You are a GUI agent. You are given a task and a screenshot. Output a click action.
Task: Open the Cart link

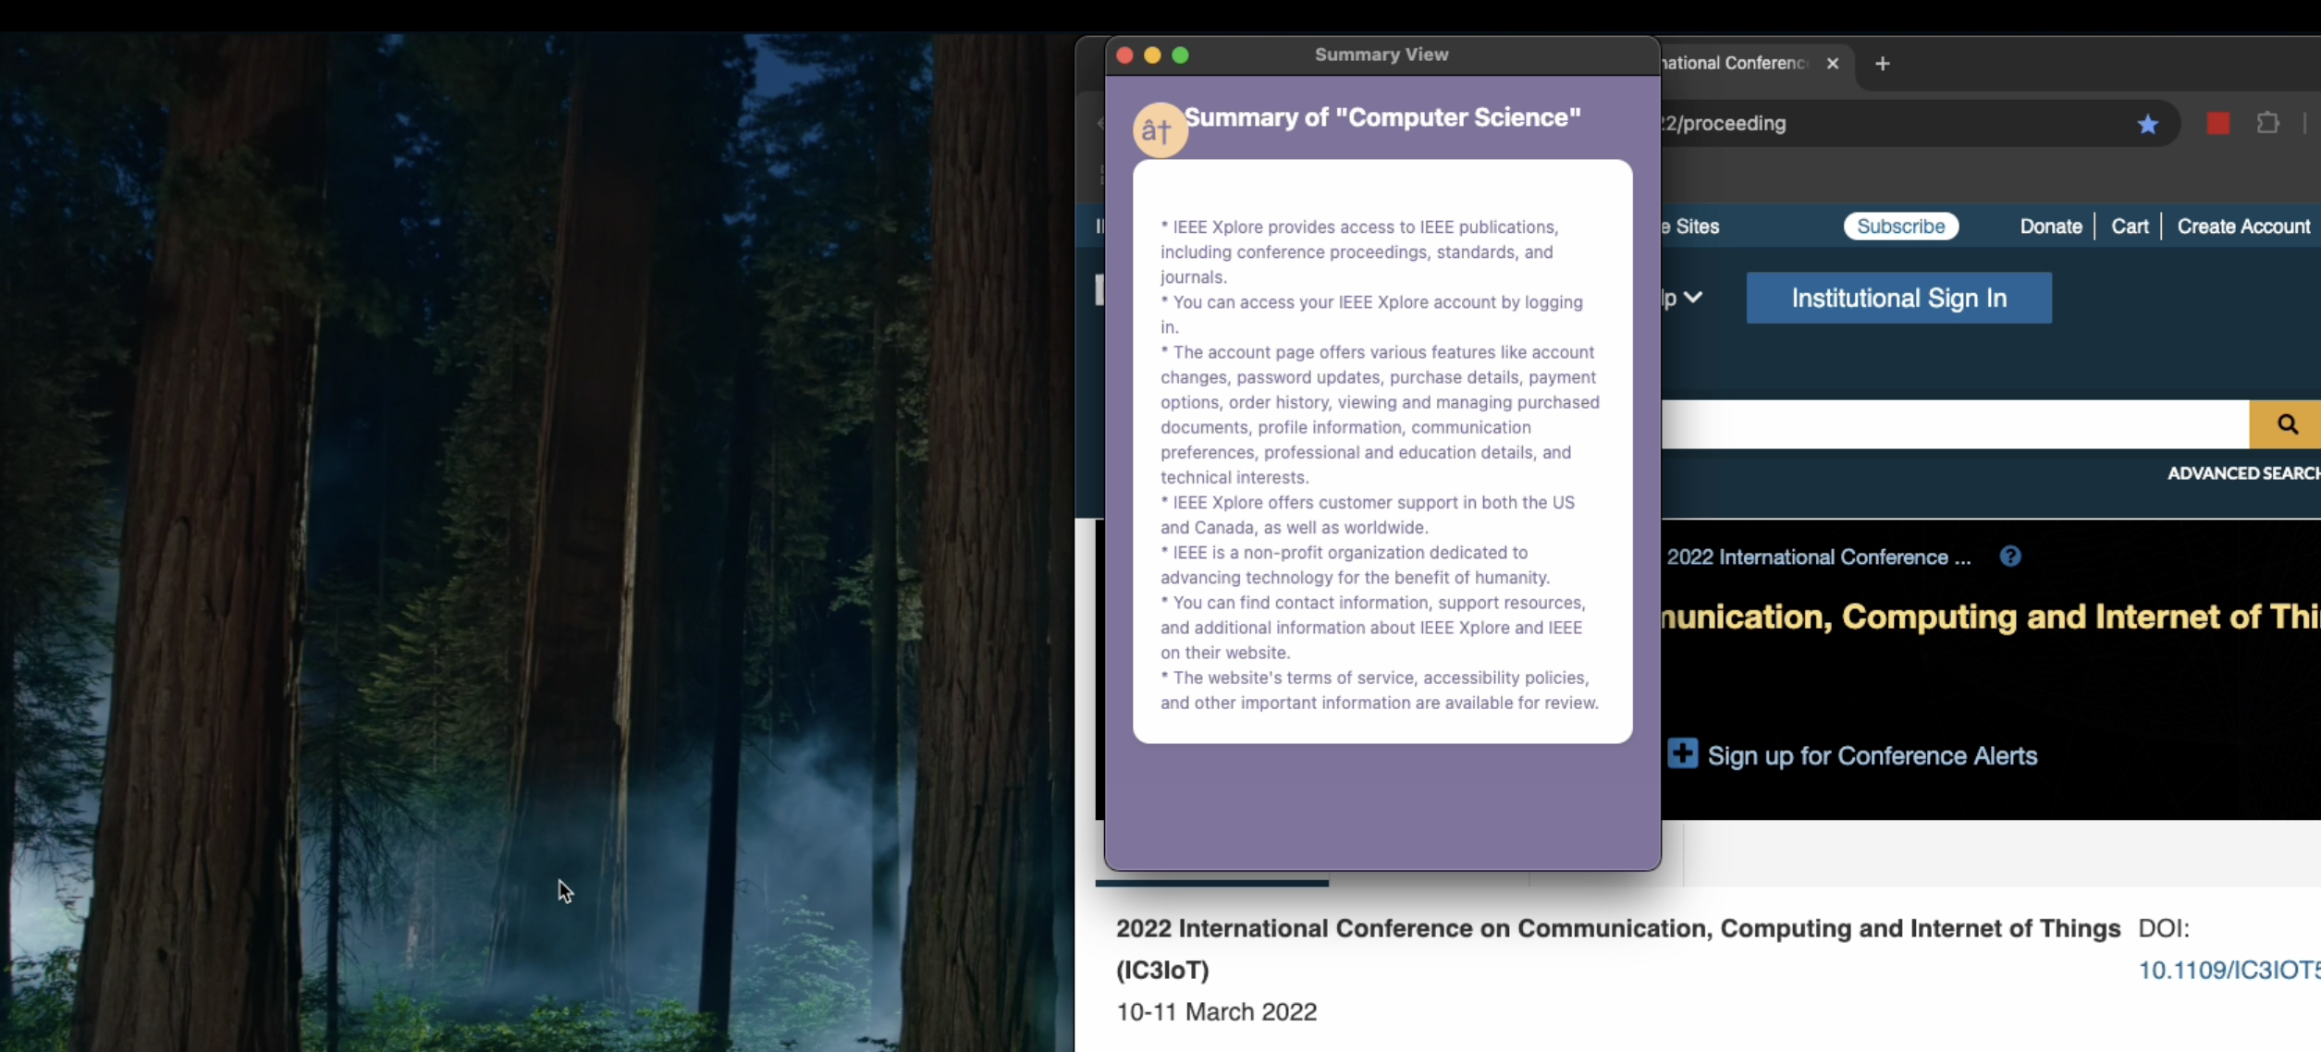coord(2129,226)
